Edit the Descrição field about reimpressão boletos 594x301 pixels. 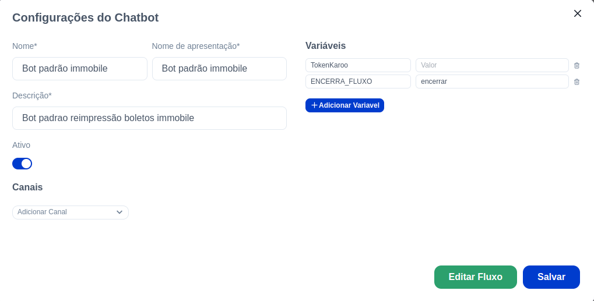(x=149, y=118)
